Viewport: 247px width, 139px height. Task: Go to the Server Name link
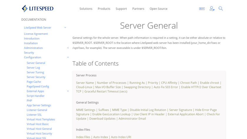click(85, 83)
